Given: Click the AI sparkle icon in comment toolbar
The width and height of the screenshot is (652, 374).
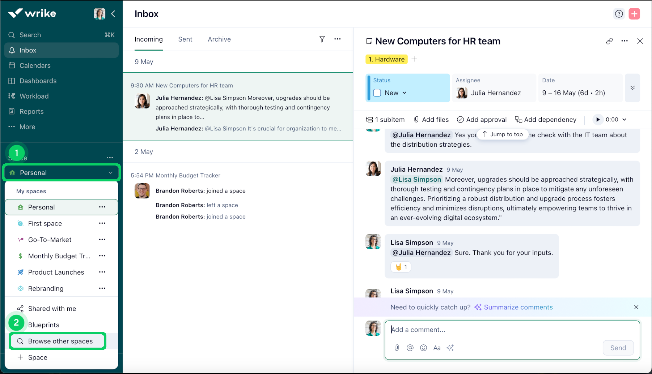Looking at the screenshot, I should [450, 348].
